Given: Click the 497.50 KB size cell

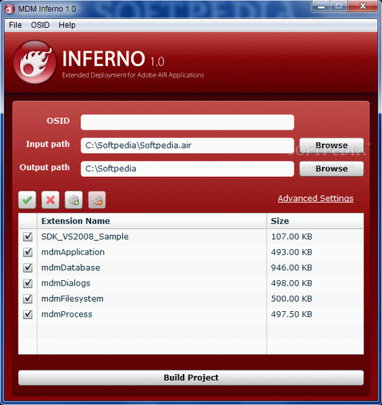Looking at the screenshot, I should click(292, 314).
